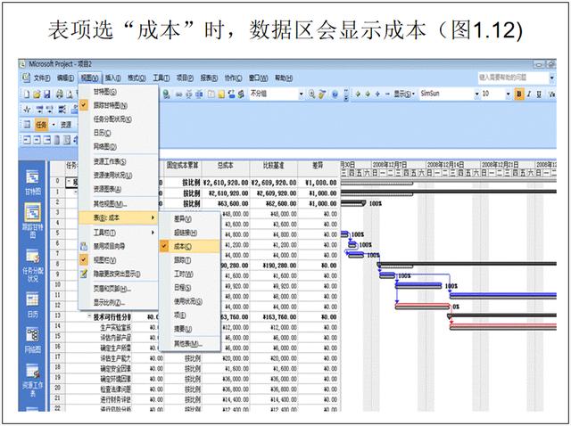Click the Task Notes yellow icon
Screen dimensions: 571x426
tap(221, 94)
